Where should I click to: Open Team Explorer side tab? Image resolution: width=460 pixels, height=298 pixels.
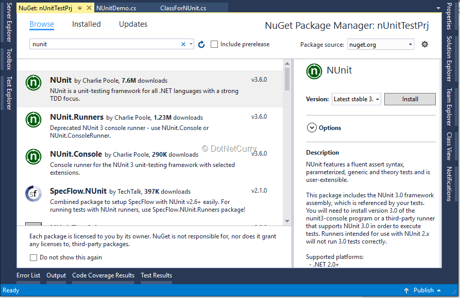pyautogui.click(x=449, y=107)
